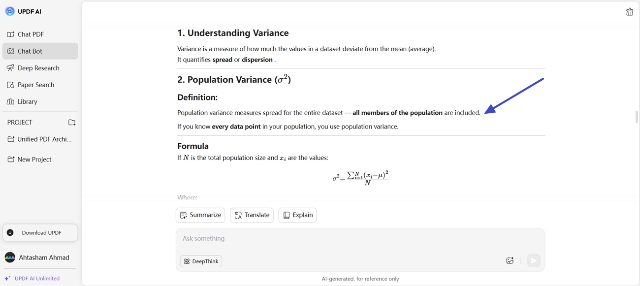Create a project using the folder icon beside PROJECT
Viewport: 640px width, 286px height.
click(72, 122)
